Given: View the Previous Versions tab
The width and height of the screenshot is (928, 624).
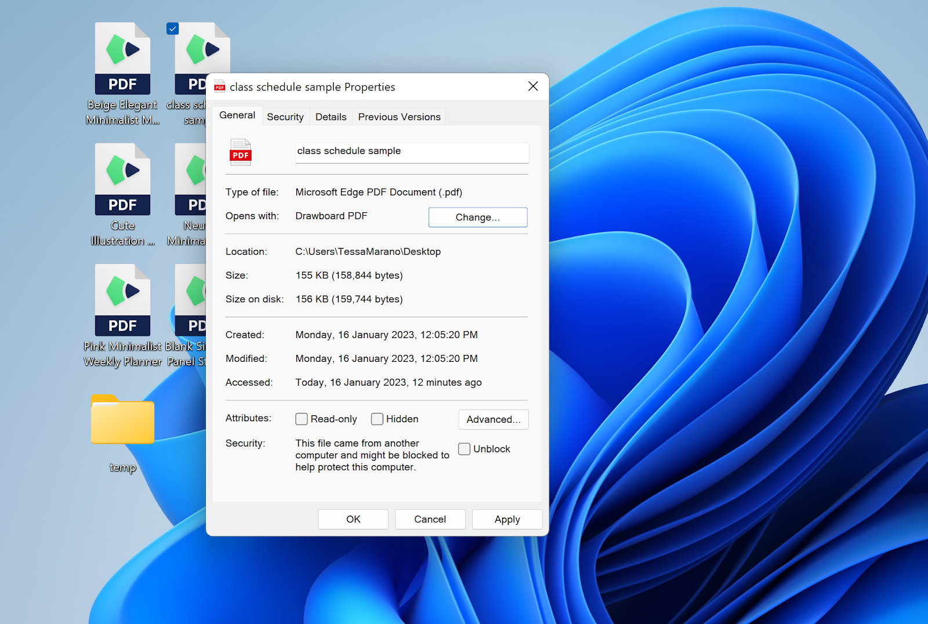Looking at the screenshot, I should tap(398, 117).
